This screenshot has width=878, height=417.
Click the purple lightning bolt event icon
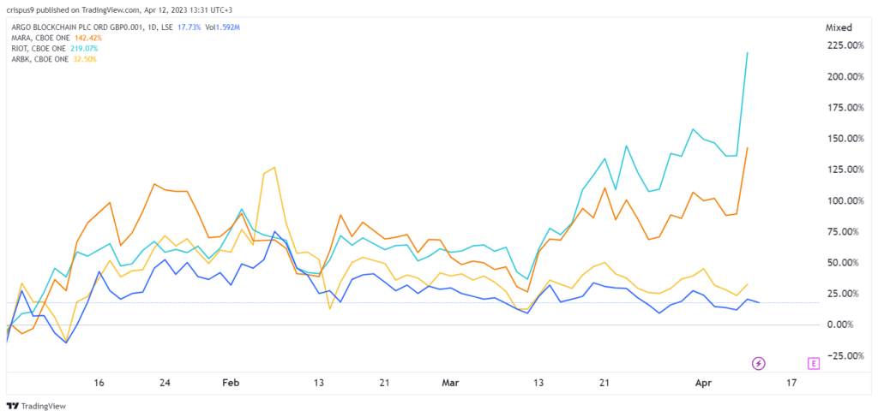pos(758,363)
